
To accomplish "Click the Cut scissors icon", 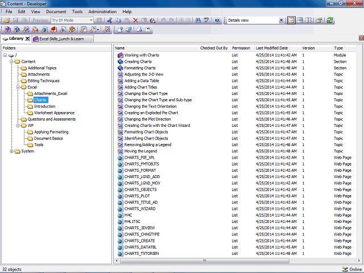I will click(x=109, y=20).
